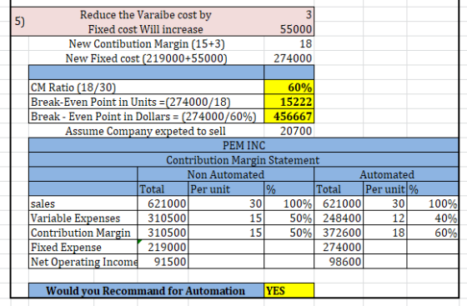Click Automated variable expense per unit 12
Screen dimensions: 467x306
(x=385, y=218)
